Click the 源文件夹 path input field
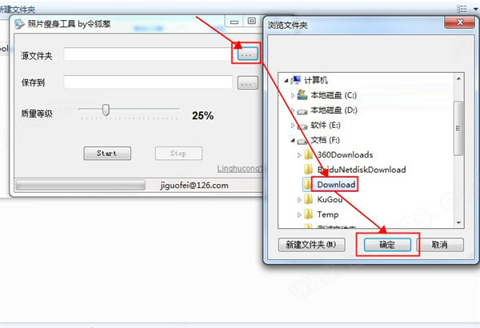Screen dimensions: 480x328 point(148,54)
